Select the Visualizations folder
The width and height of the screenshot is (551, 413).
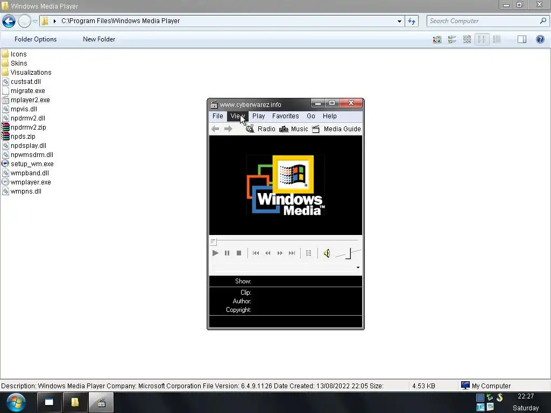[x=26, y=73]
